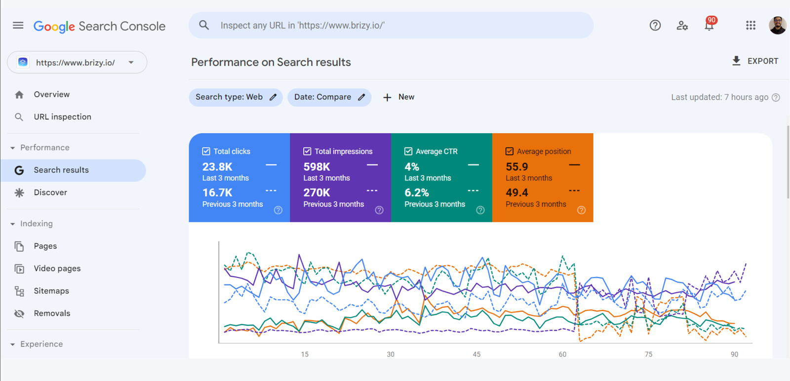Open the property selector dropdown arrow
Screen dimensions: 790x381
tap(131, 63)
